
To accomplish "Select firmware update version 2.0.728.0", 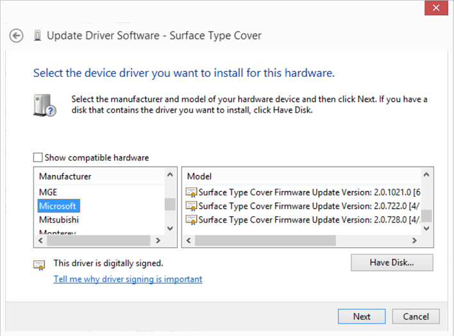I will 303,219.
